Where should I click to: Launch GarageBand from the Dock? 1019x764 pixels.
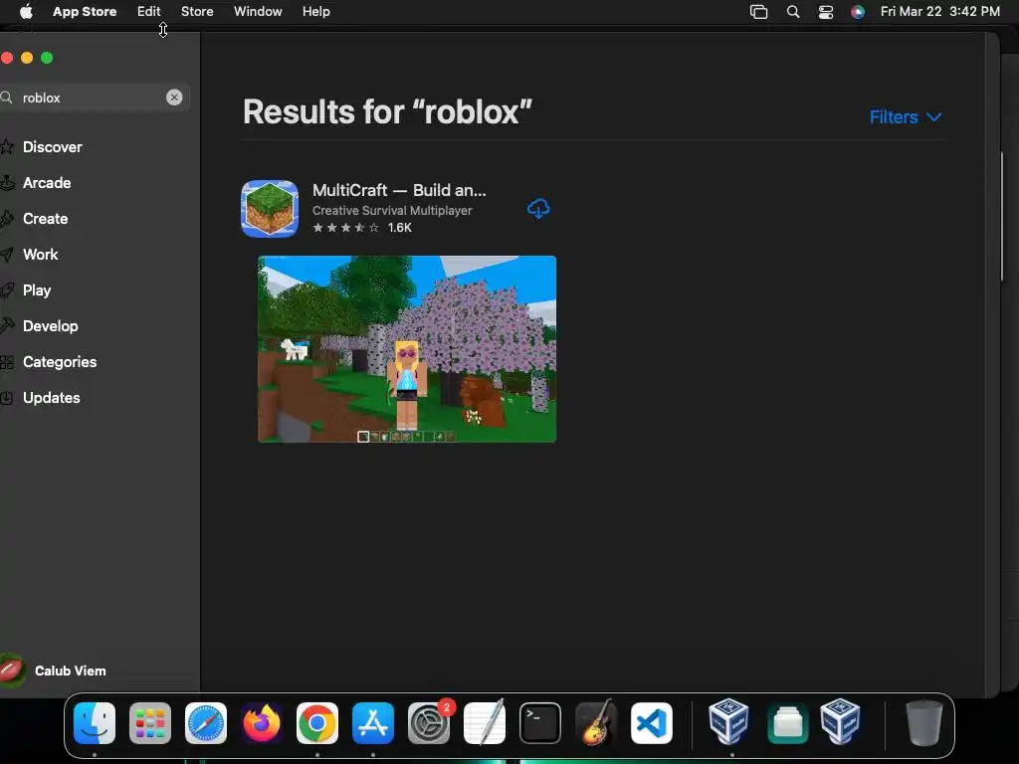tap(596, 722)
